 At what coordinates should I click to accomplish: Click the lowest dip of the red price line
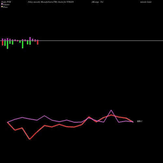(30, 139)
